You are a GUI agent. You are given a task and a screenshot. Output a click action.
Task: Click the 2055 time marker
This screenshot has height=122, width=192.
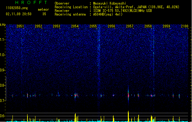point(93,26)
